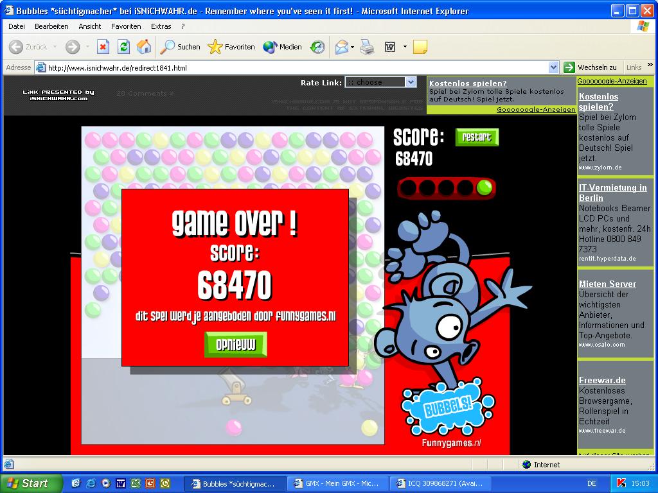Switch to GMX - Mein GMX taskbar window

[338, 483]
